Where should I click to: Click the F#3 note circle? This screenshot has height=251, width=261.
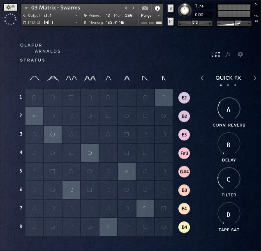point(184,153)
